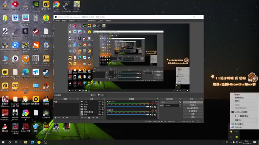Image resolution: width=259 pixels, height=145 pixels.
Task: Open the 工具(T) menu in OBS
Action: click(x=101, y=21)
